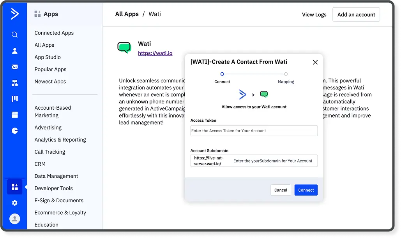Viewport: 401px width, 238px height.
Task: Open App Studio menu item
Action: point(48,57)
